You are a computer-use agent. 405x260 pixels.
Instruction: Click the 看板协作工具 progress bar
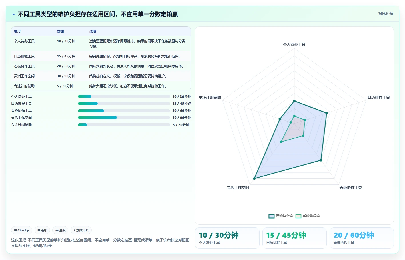point(124,111)
